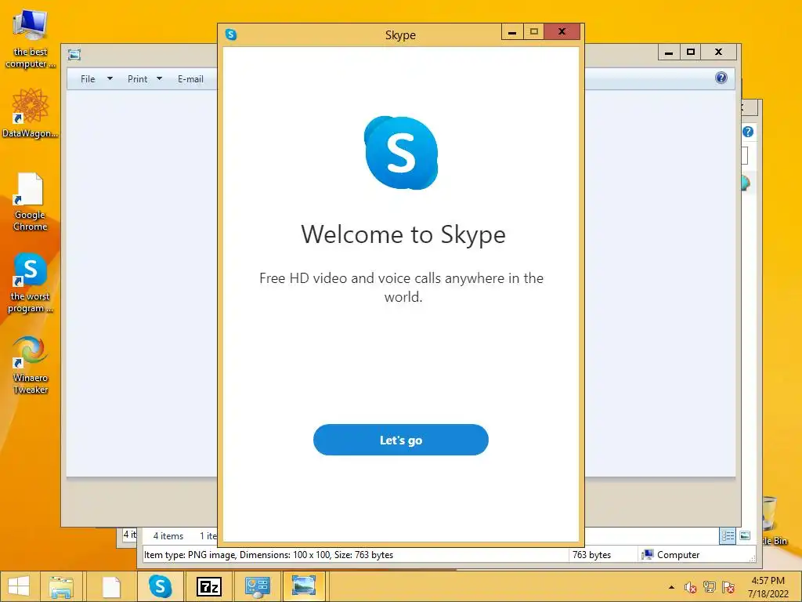Click E-mail in Photo Viewer toolbar

click(x=190, y=79)
